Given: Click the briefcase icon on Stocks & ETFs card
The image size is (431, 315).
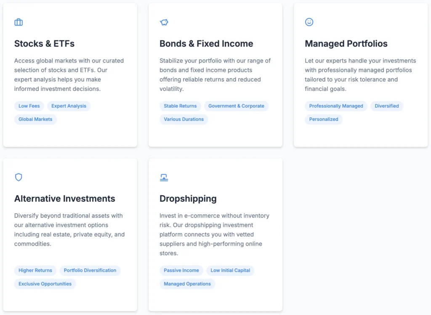Looking at the screenshot, I should point(19,22).
